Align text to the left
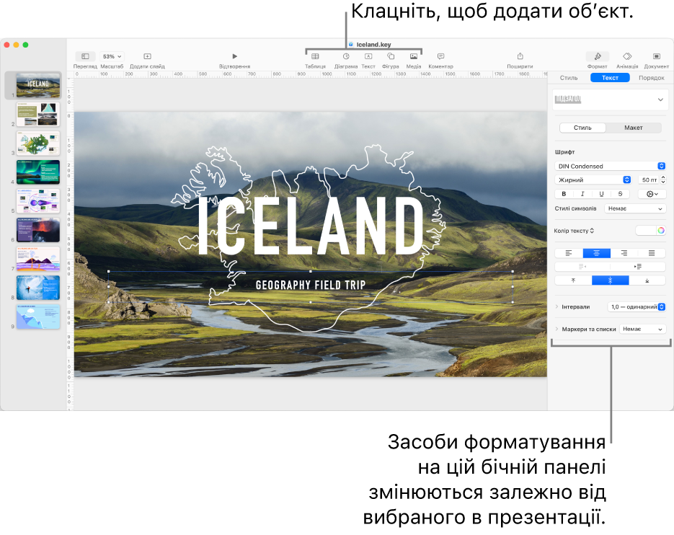Image resolution: width=674 pixels, height=535 pixels. pyautogui.click(x=569, y=253)
